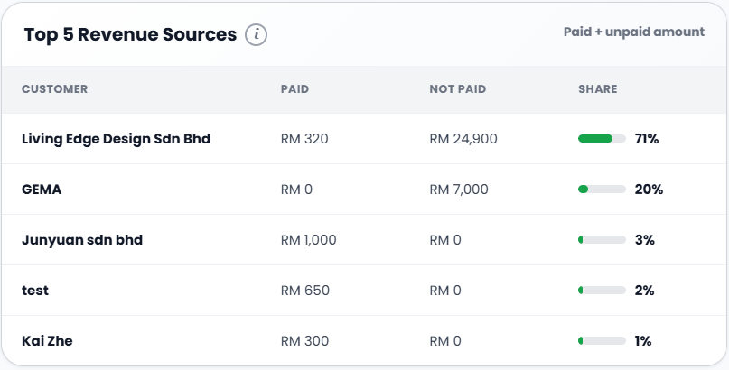Open the Living Edge Design Sdn Bhd customer
Screen dimensions: 729x370
coord(116,139)
